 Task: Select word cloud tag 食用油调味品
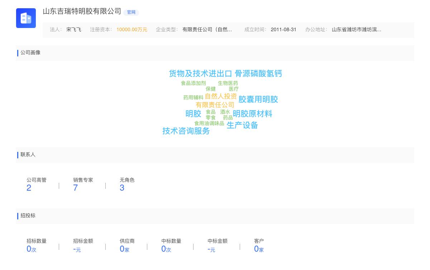click(x=209, y=124)
